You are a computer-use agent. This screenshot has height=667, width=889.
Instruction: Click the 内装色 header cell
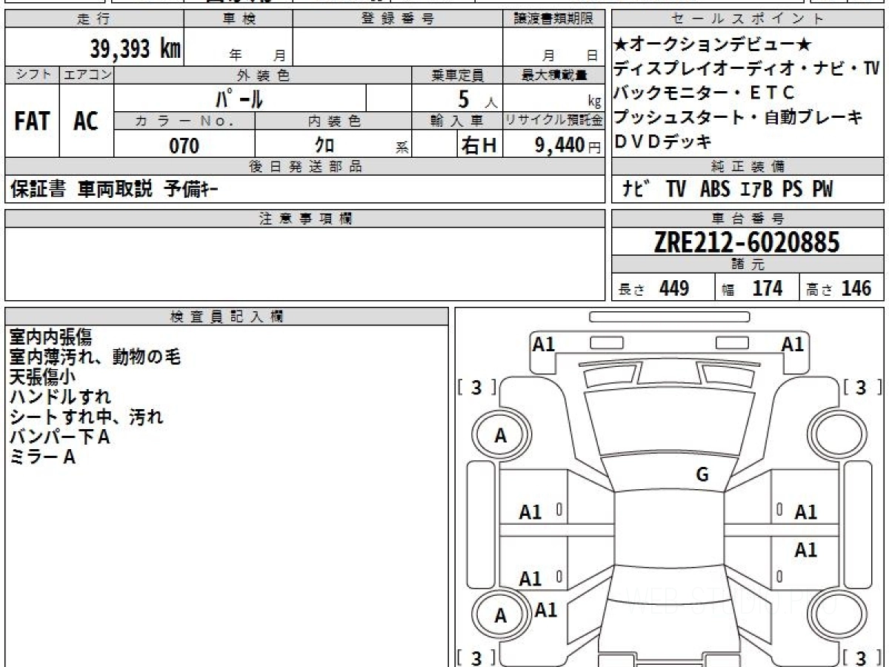(x=333, y=121)
